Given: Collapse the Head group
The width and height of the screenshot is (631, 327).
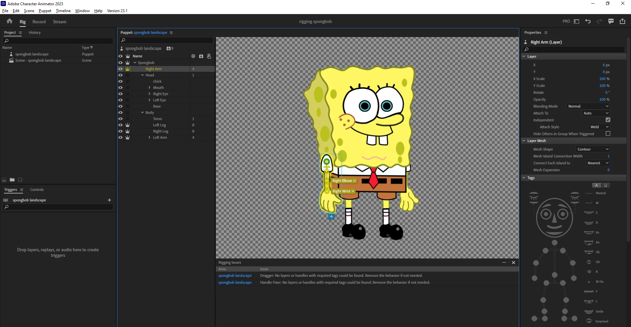Looking at the screenshot, I should [x=142, y=75].
